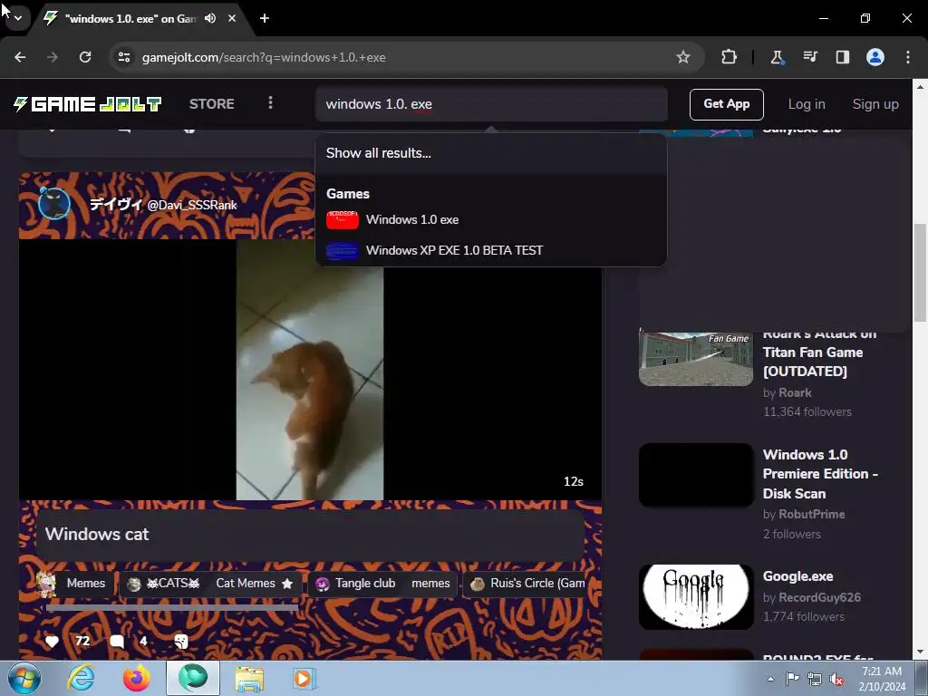Open File Explorer from taskbar
The height and width of the screenshot is (696, 928).
249,678
